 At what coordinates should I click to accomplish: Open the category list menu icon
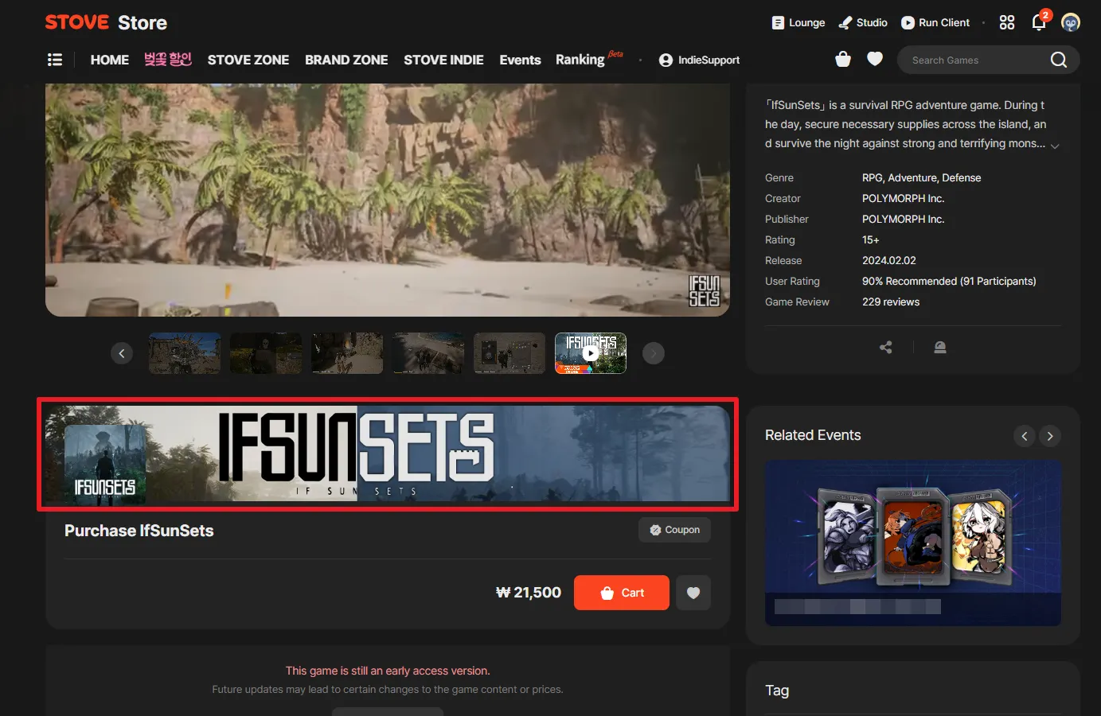pos(55,60)
